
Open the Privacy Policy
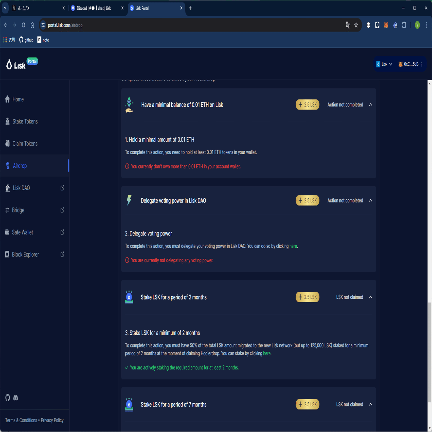point(52,420)
